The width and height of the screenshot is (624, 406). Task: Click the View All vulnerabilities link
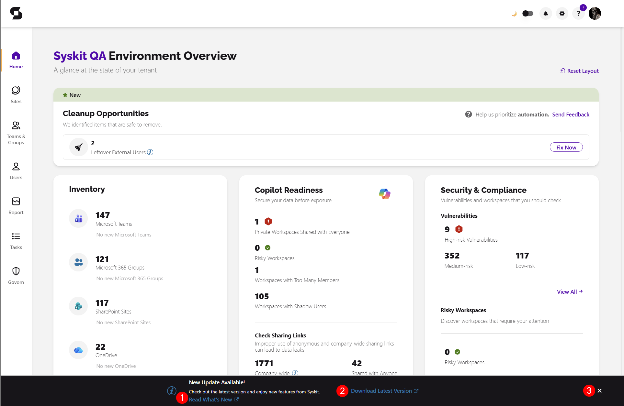(570, 291)
